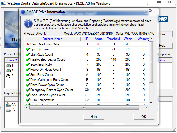This screenshot has width=177, height=133.
Task: Click the large blue information icon in the dialog
Action: 28,24
